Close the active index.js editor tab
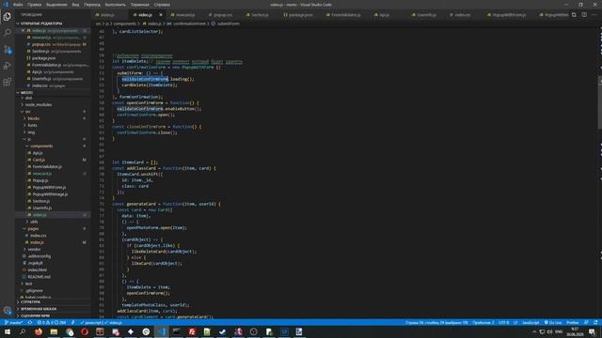 point(161,15)
